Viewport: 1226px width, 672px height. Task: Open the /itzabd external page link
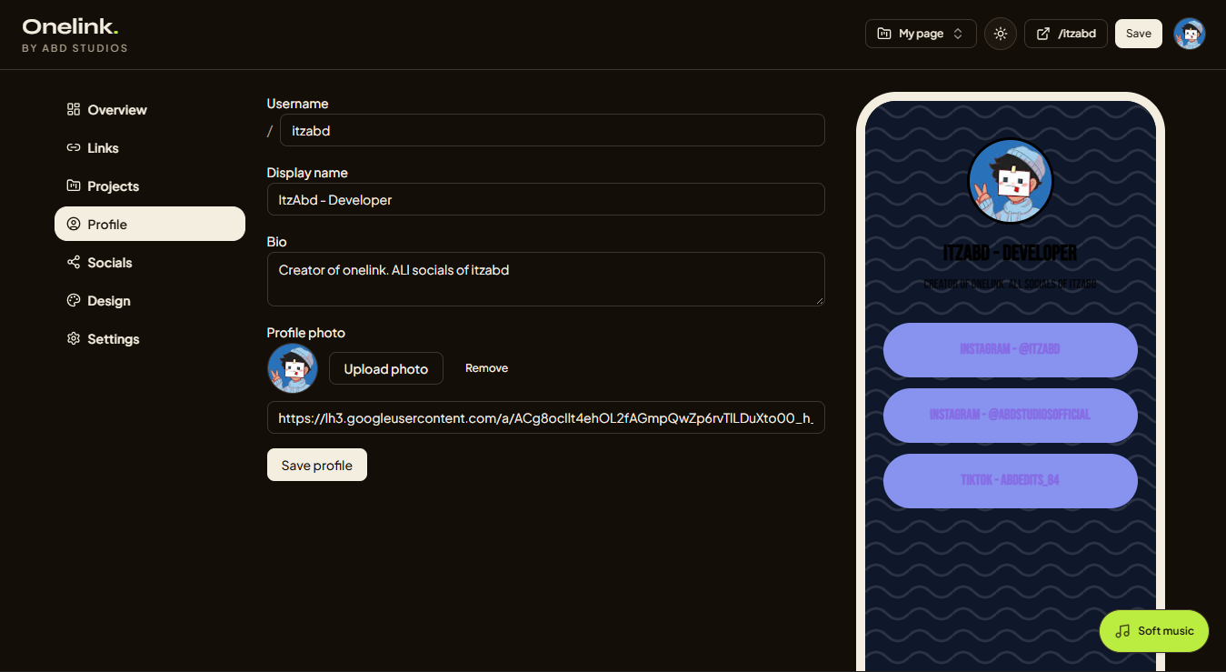[1066, 34]
